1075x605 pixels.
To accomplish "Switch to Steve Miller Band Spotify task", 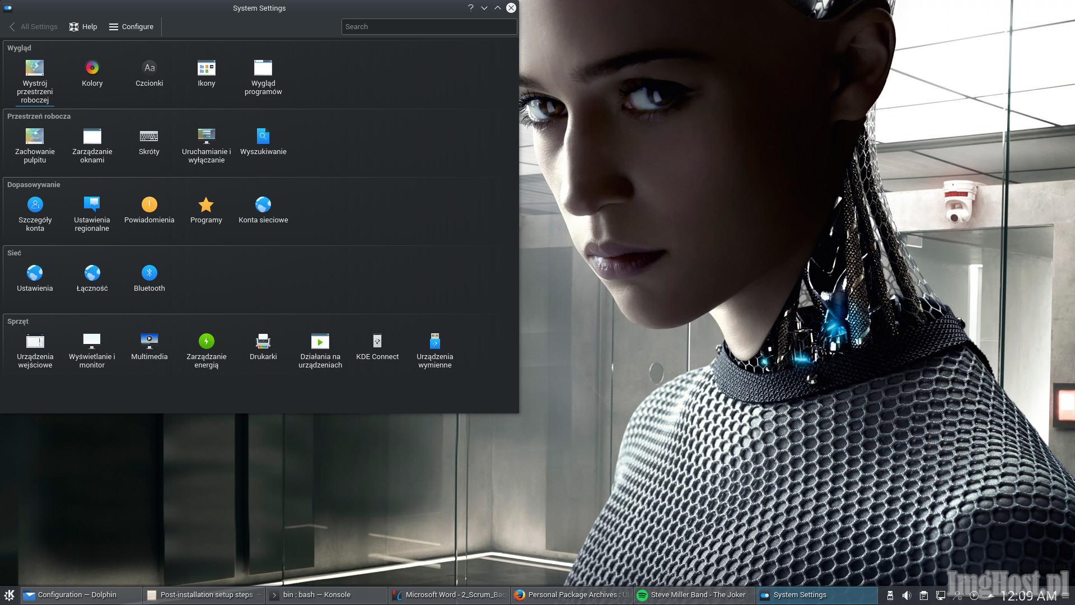I will coord(695,595).
